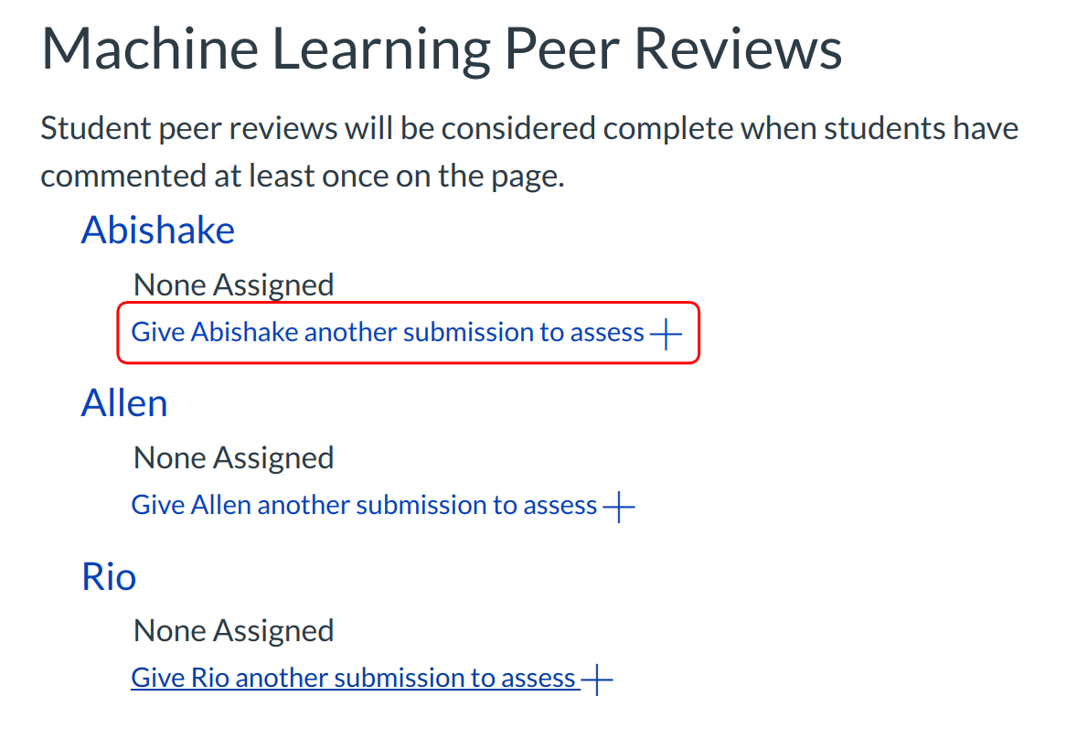Open the Abishake student name link
Screen dimensions: 1077x750
click(157, 230)
